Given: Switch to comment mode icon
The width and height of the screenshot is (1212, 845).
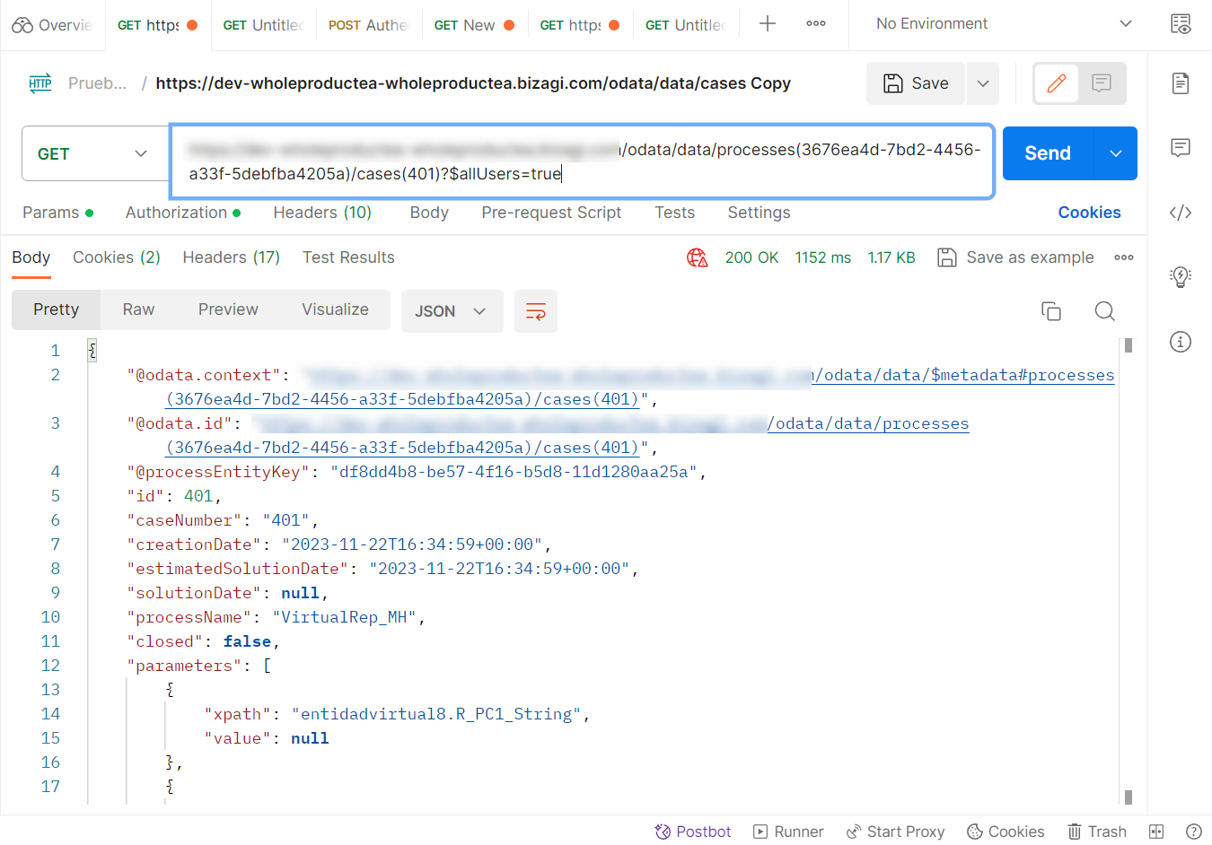Looking at the screenshot, I should click(x=1102, y=83).
